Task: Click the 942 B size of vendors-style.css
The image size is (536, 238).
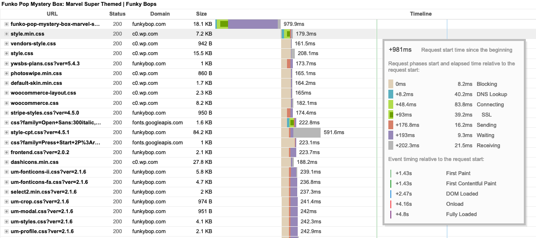Action: [206, 44]
